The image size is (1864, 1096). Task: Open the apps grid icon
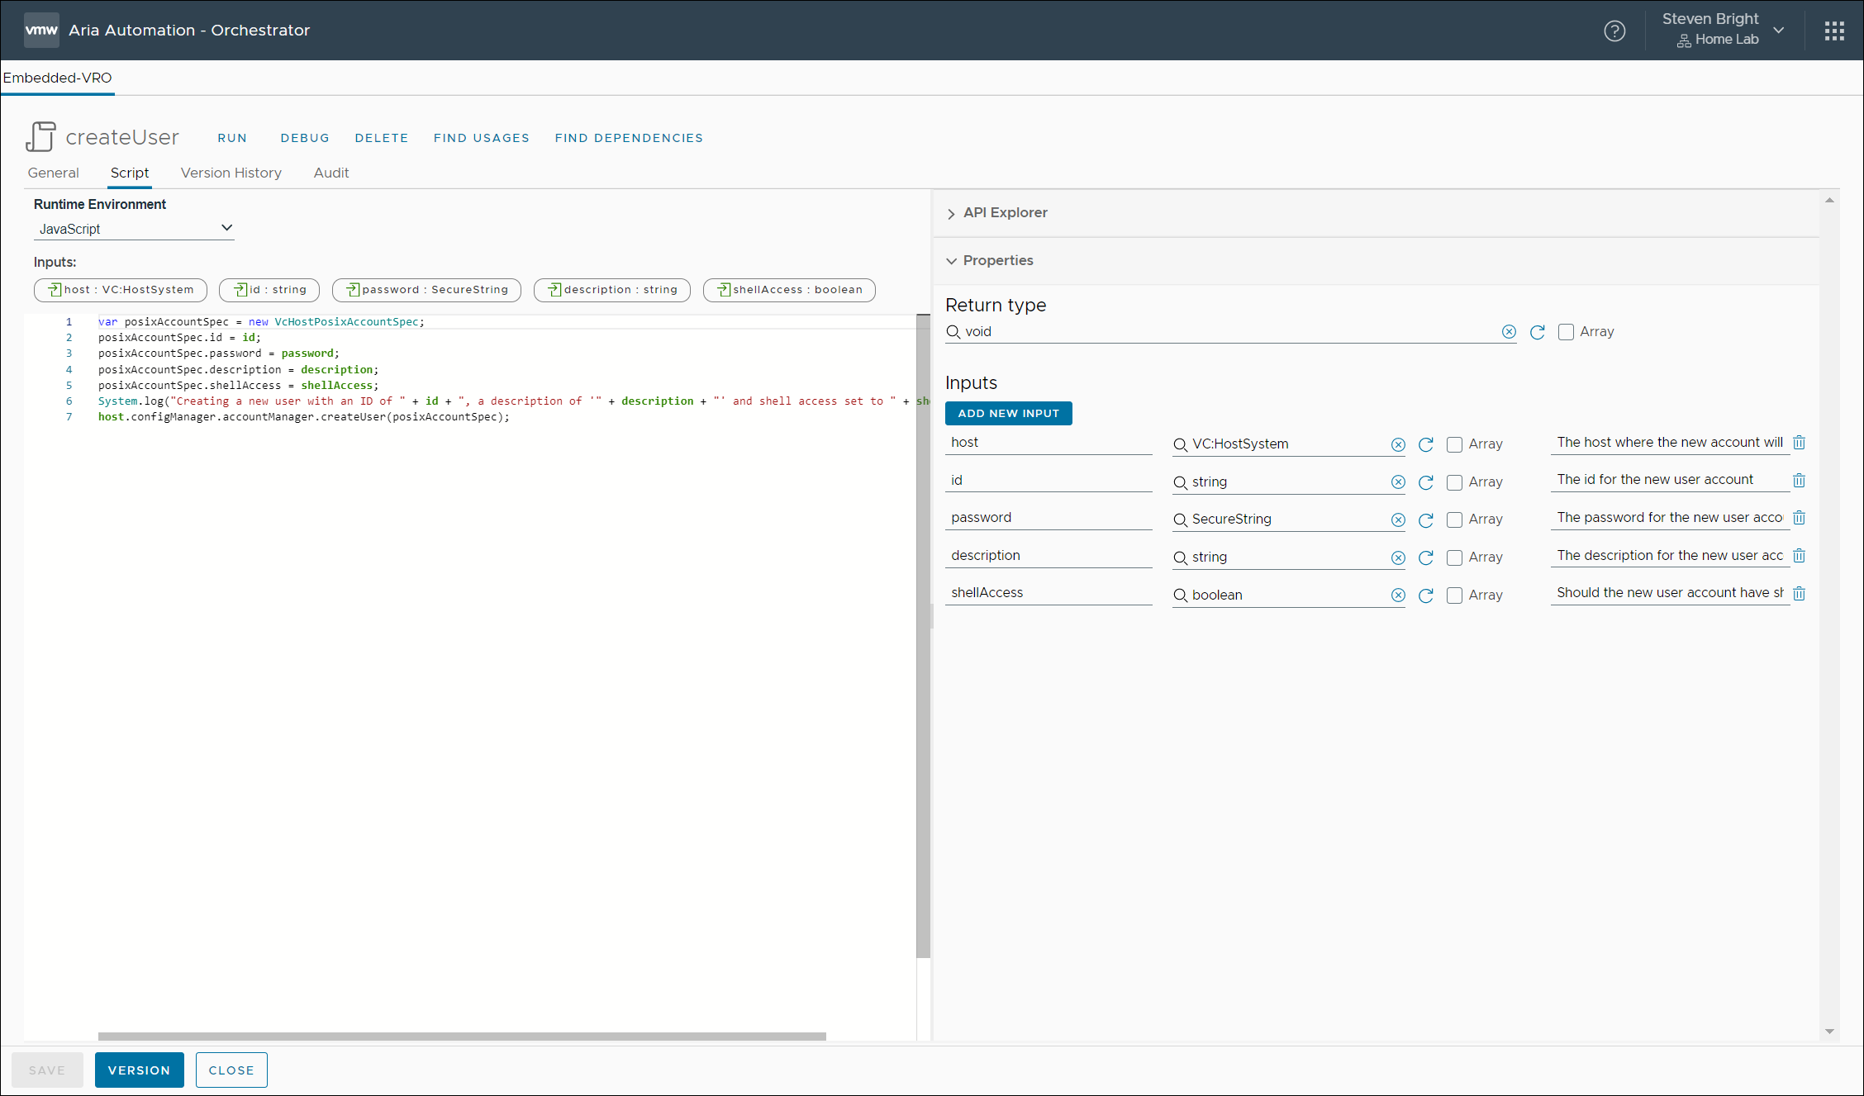(1834, 31)
